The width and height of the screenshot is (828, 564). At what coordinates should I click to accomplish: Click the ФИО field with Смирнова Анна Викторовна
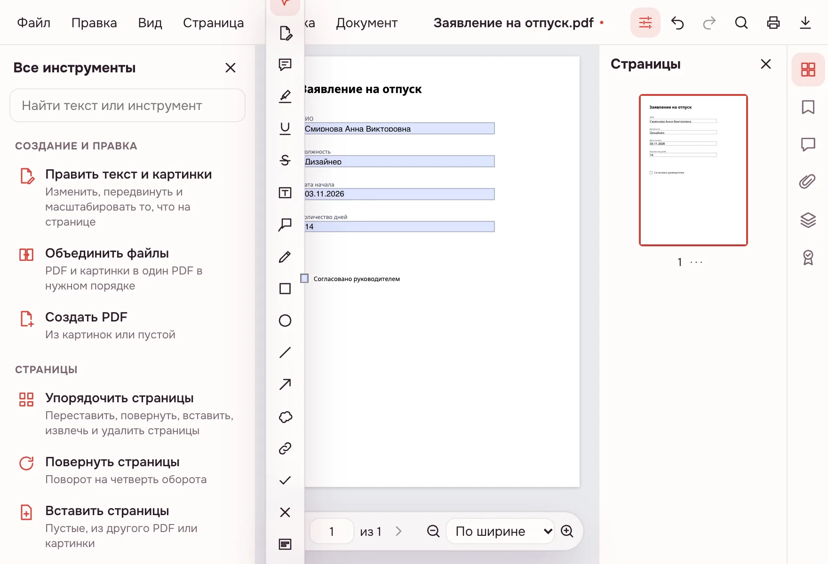(399, 128)
